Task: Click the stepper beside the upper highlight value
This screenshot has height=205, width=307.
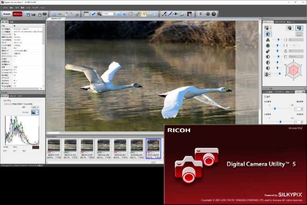Action: tap(302, 109)
